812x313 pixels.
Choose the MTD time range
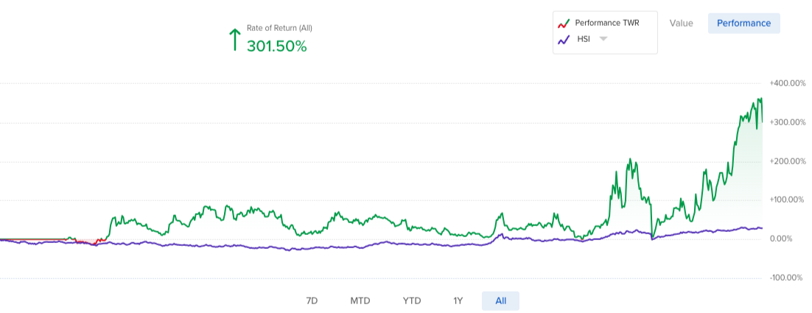coord(360,300)
